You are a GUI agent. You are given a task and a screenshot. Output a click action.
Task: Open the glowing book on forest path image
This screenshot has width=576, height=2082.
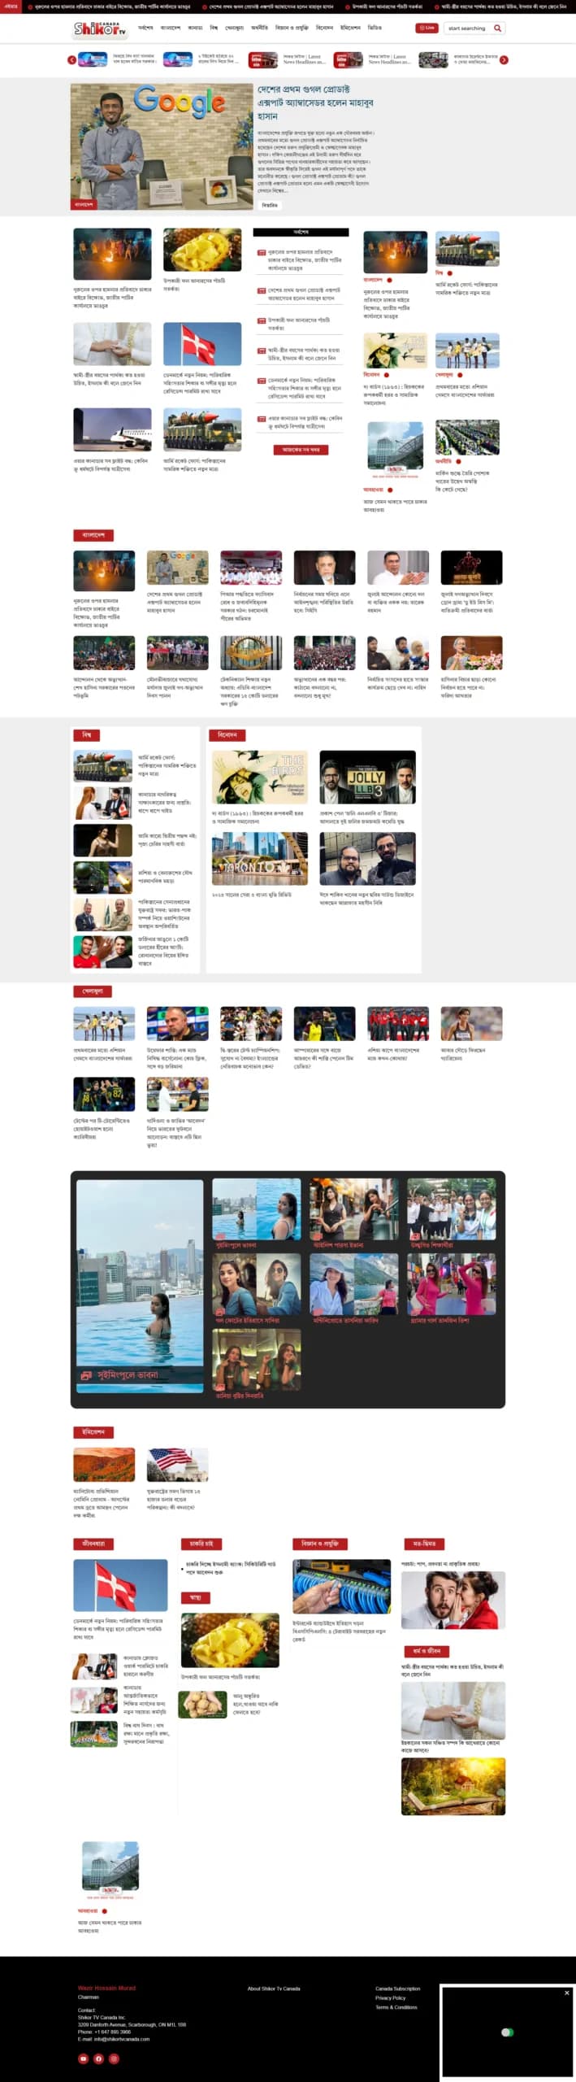453,1786
